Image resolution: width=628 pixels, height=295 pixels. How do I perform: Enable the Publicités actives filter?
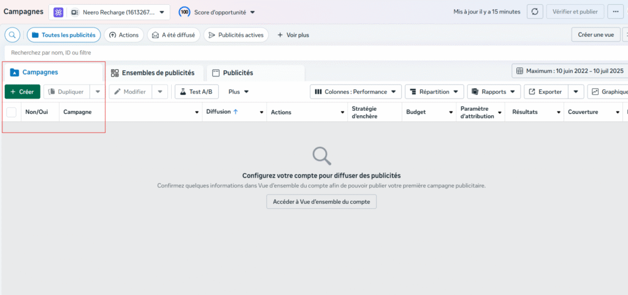[235, 35]
